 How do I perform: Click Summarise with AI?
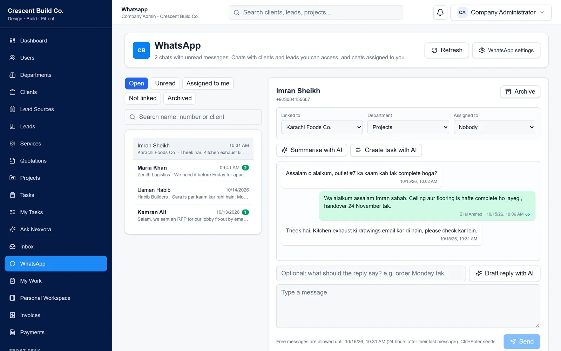(312, 150)
